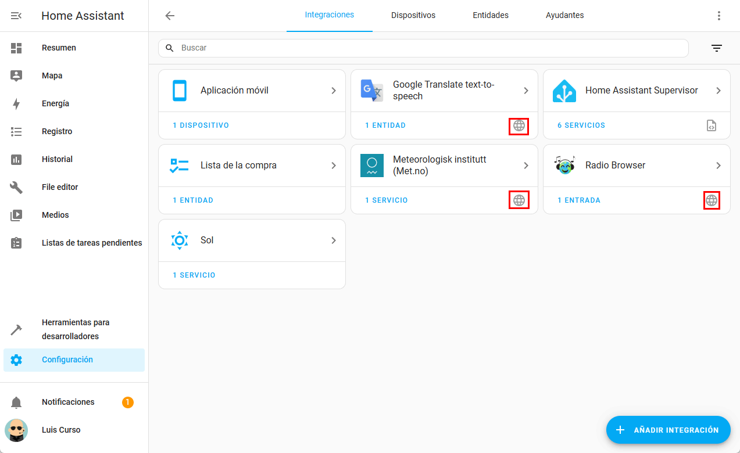This screenshot has height=453, width=740.
Task: Click cloud globe icon on Met.no card
Action: [x=519, y=200]
